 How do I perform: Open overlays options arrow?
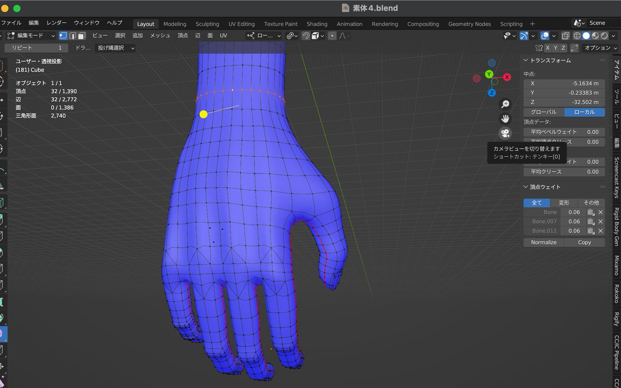pyautogui.click(x=554, y=36)
